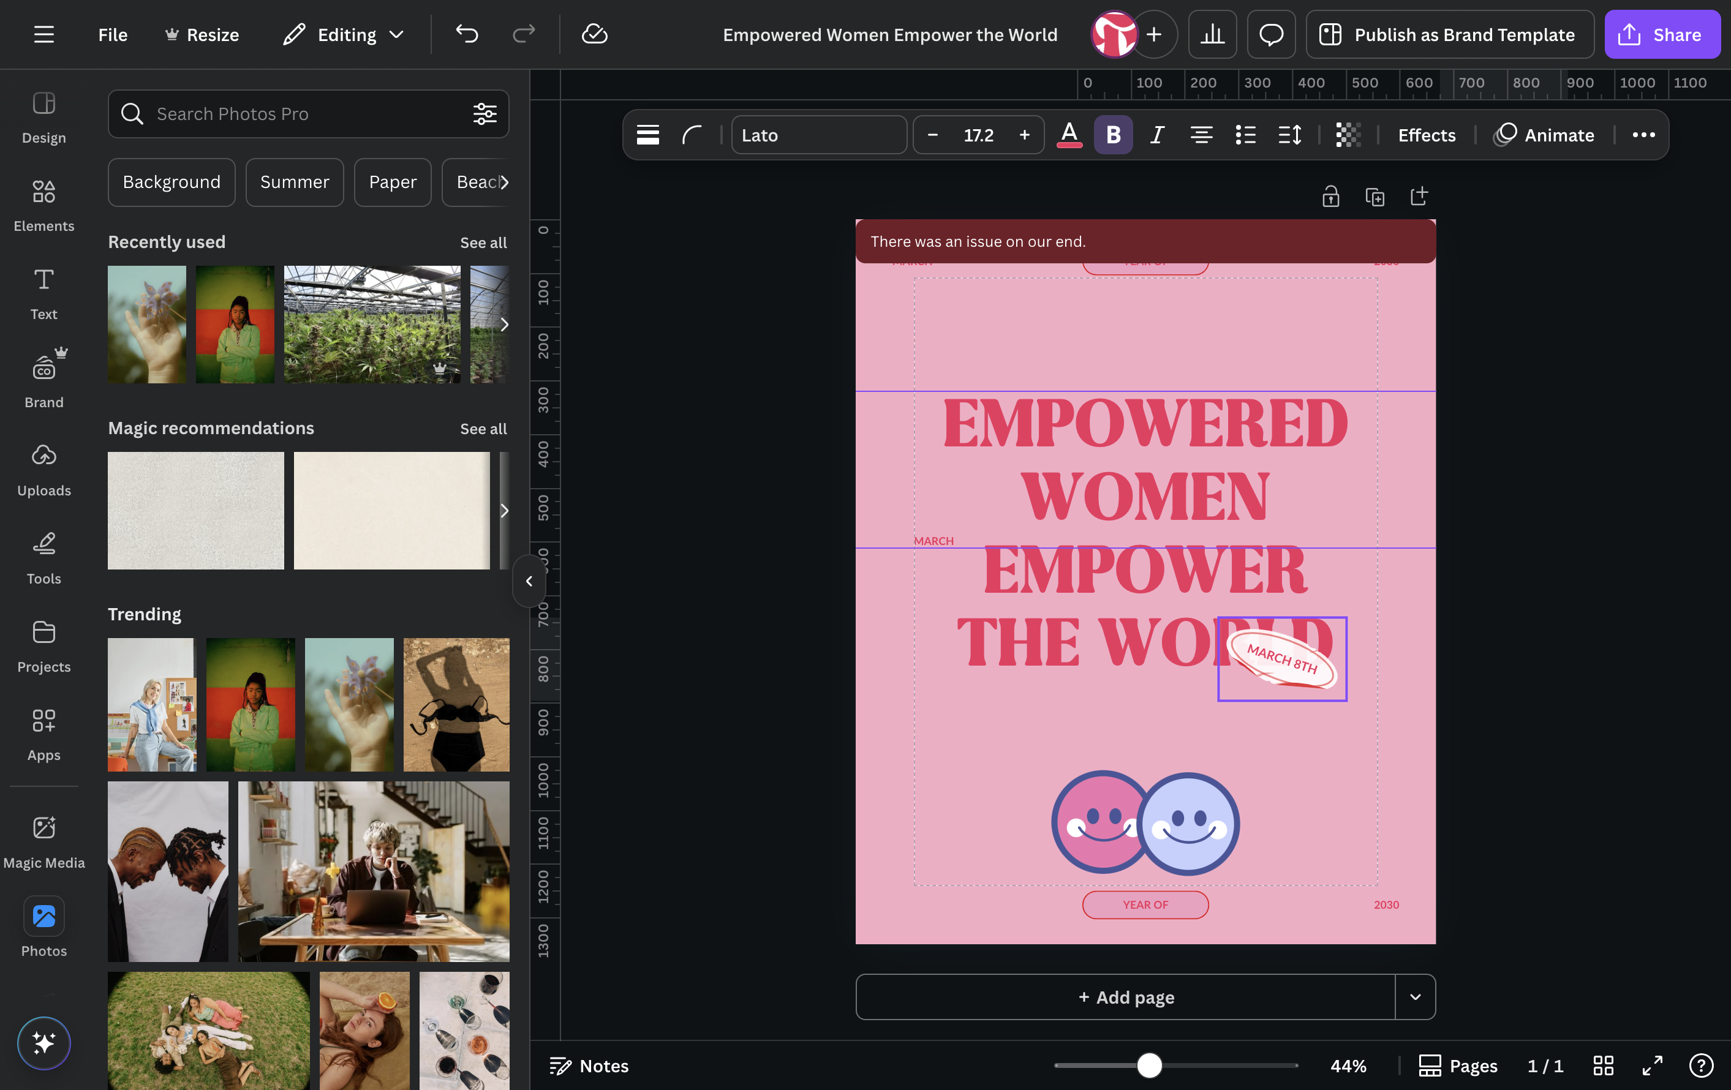This screenshot has width=1731, height=1090.
Task: Increase font size with plus
Action: pos(1024,134)
